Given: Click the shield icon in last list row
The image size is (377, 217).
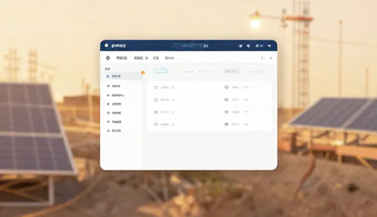Looking at the screenshot, I should (226, 124).
